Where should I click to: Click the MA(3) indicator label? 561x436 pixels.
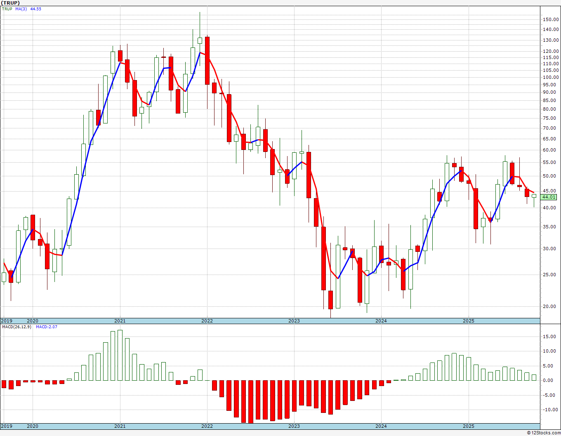[x=21, y=9]
